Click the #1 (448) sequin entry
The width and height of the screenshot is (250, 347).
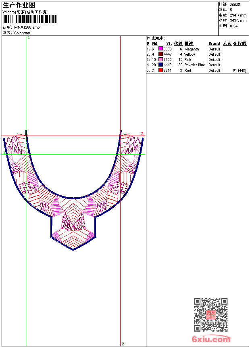240,71
